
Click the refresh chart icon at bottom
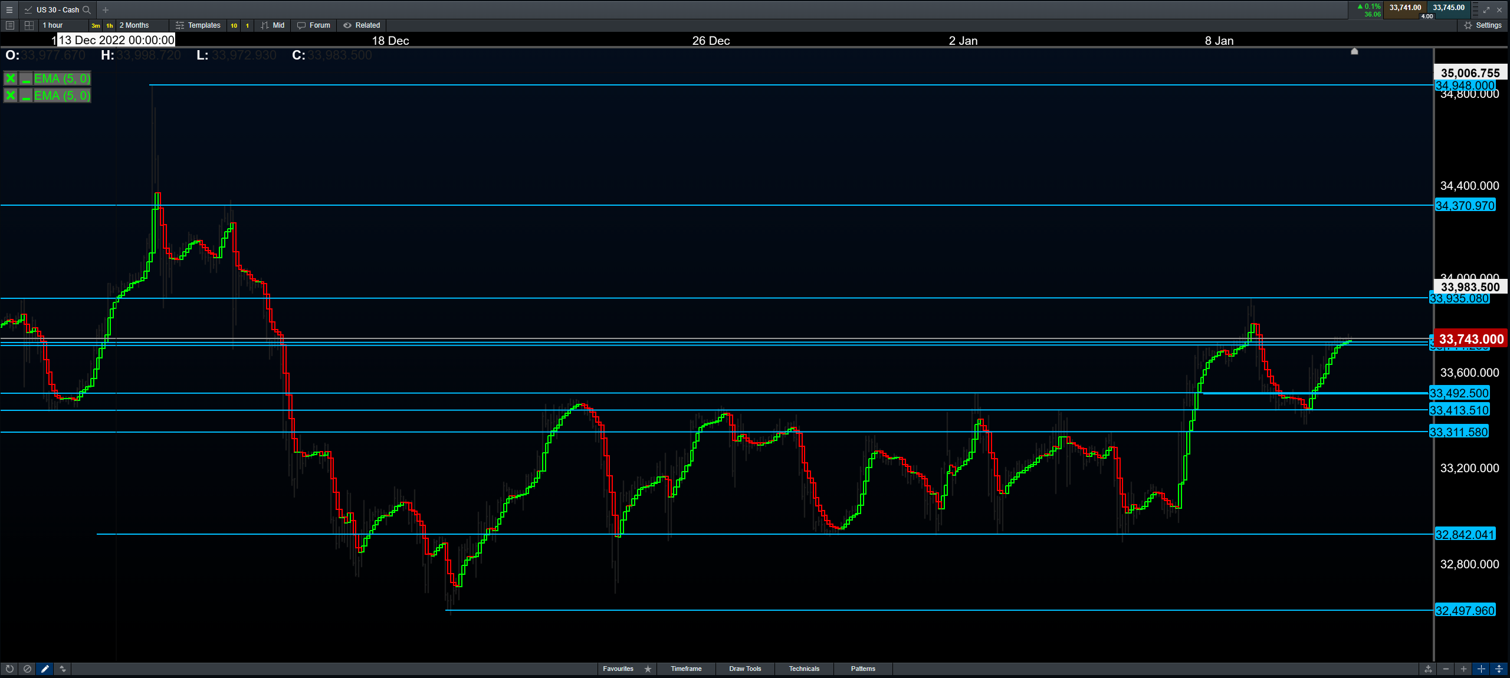pyautogui.click(x=9, y=669)
